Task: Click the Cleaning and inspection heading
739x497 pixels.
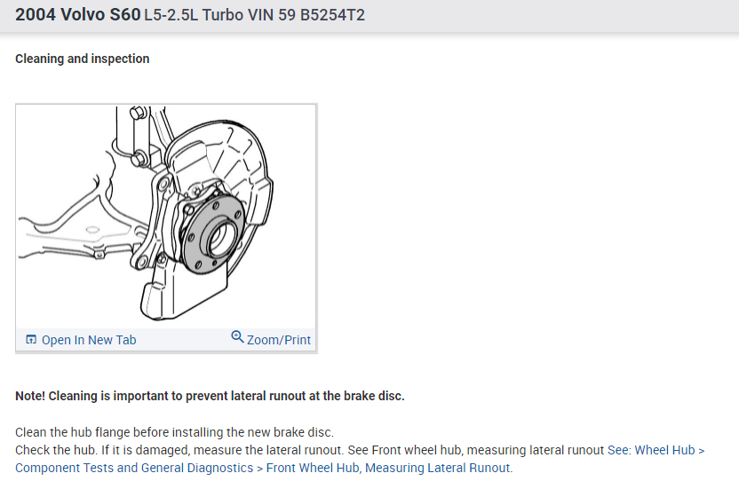Action: click(82, 59)
